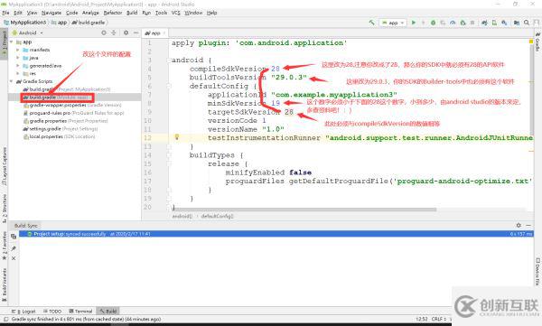Expand the generatedJava folder
The image size is (542, 326).
(x=18, y=66)
